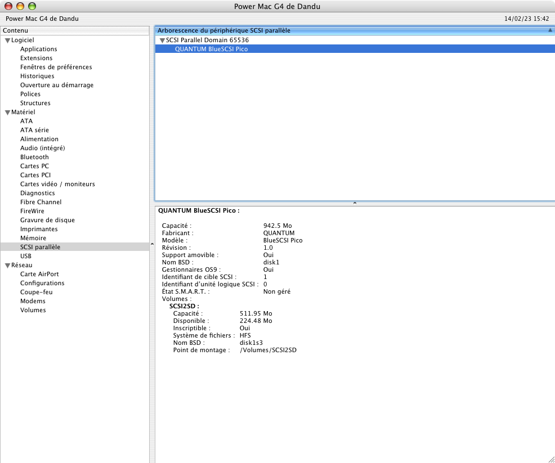Click the window resize grip corner

[x=552, y=460]
